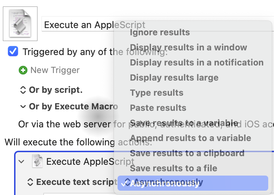Click the macro name field "Execute an AppleScript"
This screenshot has width=274, height=195.
point(158,24)
